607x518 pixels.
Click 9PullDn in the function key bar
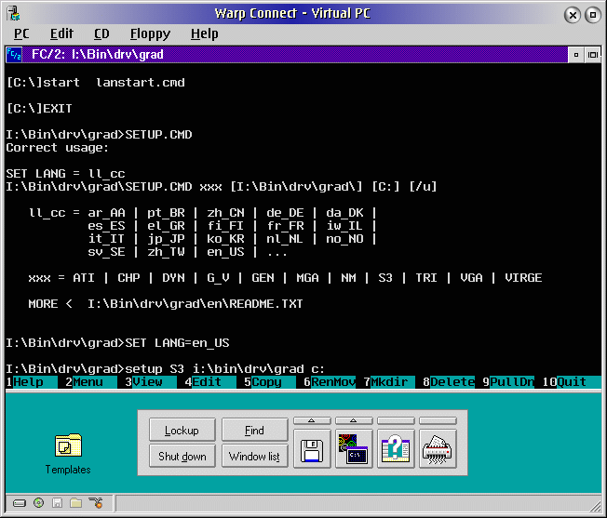(x=508, y=382)
